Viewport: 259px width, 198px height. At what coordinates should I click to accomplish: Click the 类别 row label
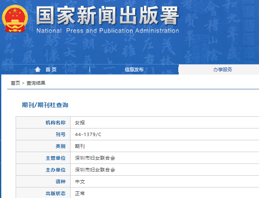point(60,146)
